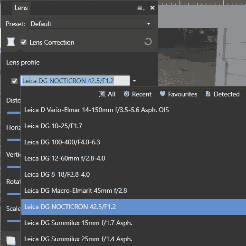
Task: Click the Scale slider track
Action: click(x=14, y=221)
